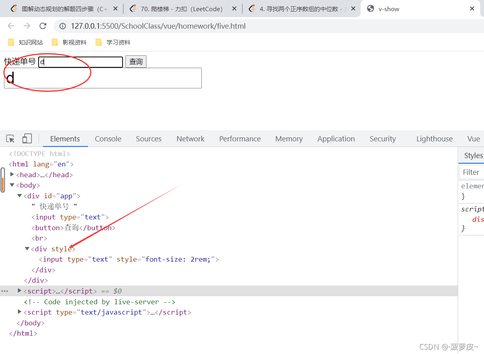Open the 学习资料 bookmark folder
This screenshot has width=484, height=354.
coord(113,42)
